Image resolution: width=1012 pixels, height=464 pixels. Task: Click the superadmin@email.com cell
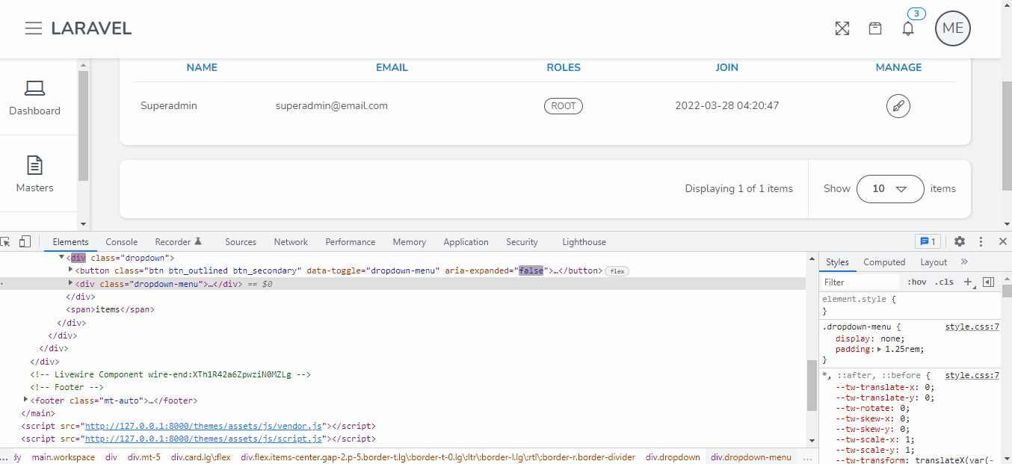coord(332,106)
